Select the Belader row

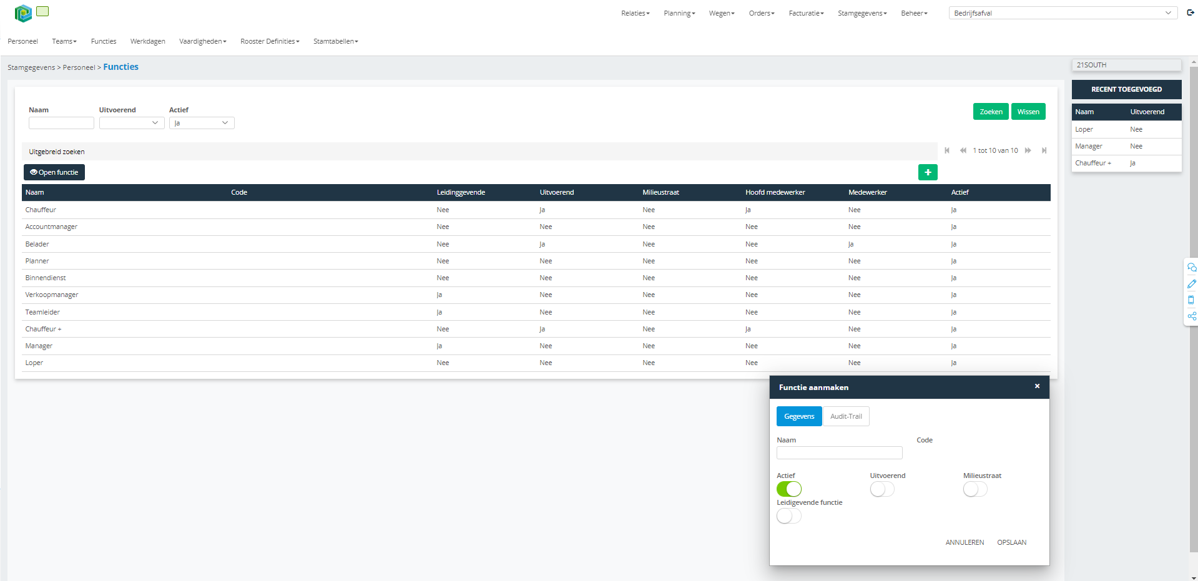pos(536,244)
